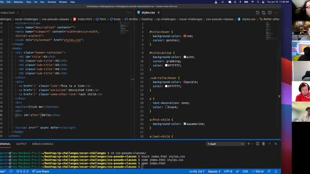Click the purple color swatch
310x174 pixels.
185,82
